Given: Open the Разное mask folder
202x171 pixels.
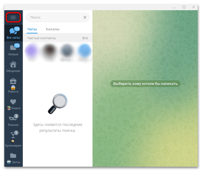Looking at the screenshot, I should tap(13, 120).
